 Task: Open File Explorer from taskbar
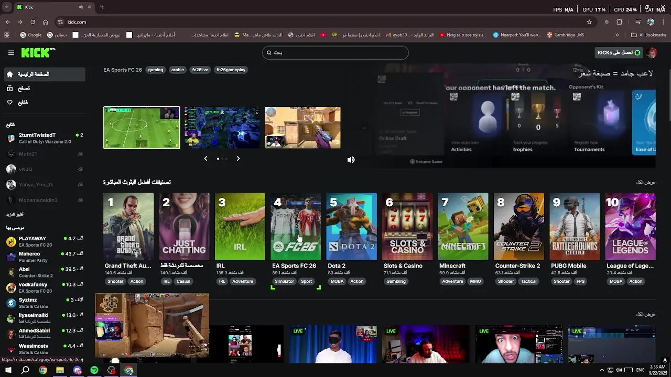point(60,370)
